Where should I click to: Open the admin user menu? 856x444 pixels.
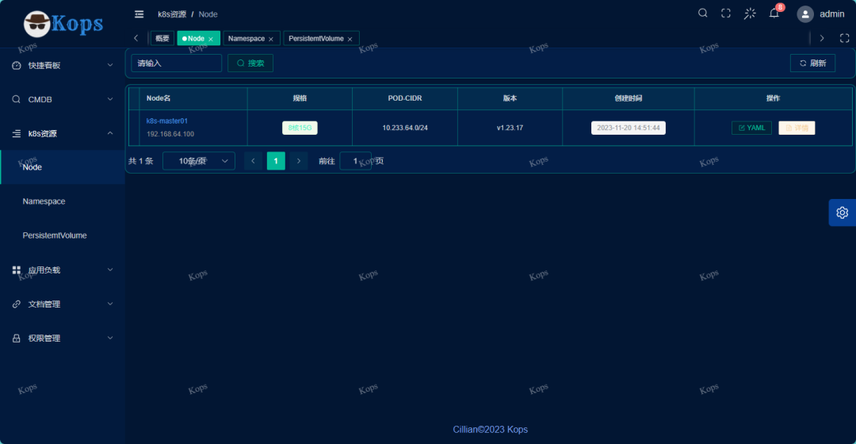[x=831, y=14]
